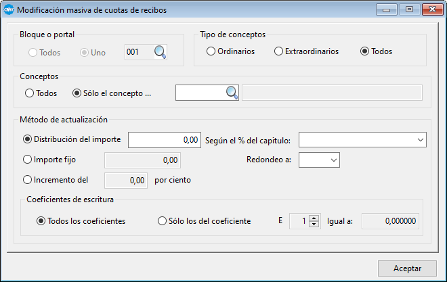This screenshot has width=447, height=282.
Task: Choose Extraordinarios radio option
Action: 279,51
